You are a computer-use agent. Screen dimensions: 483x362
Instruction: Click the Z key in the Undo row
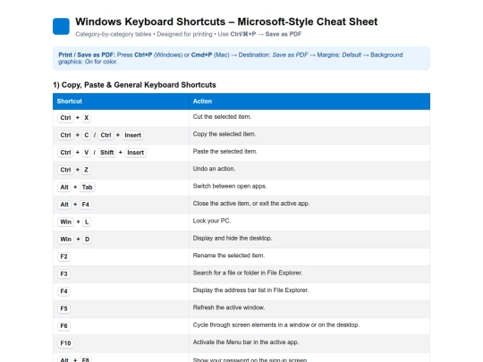click(86, 170)
